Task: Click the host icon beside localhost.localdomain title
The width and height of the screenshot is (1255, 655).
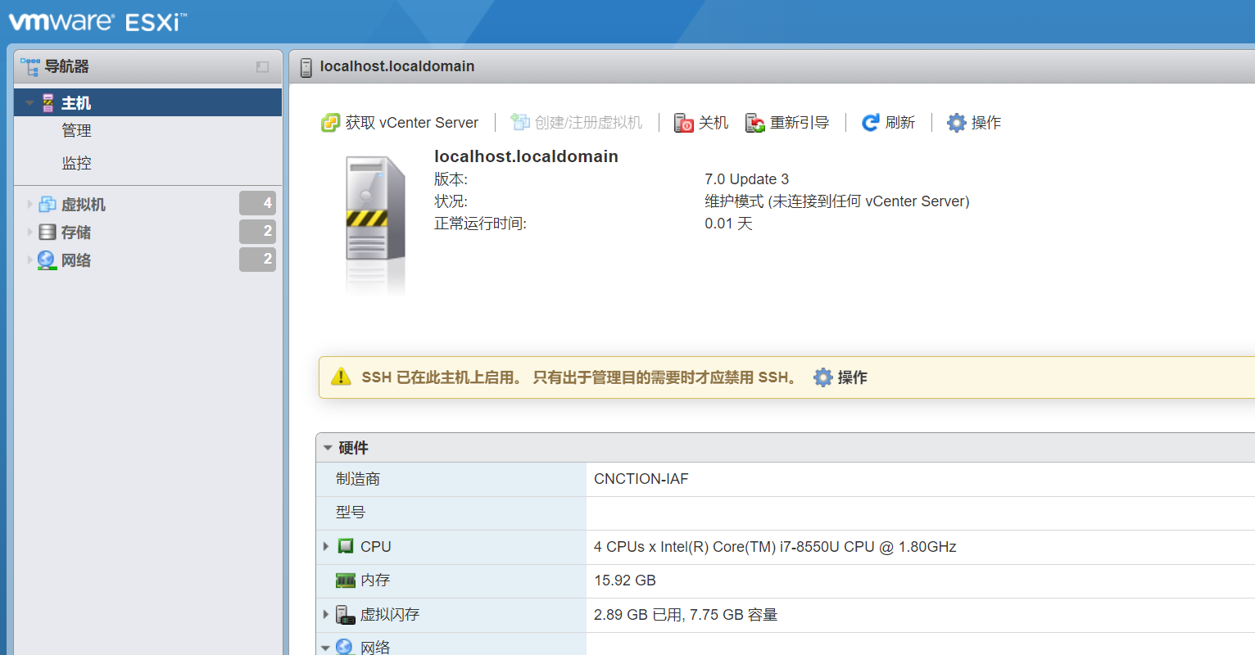Action: (x=306, y=67)
